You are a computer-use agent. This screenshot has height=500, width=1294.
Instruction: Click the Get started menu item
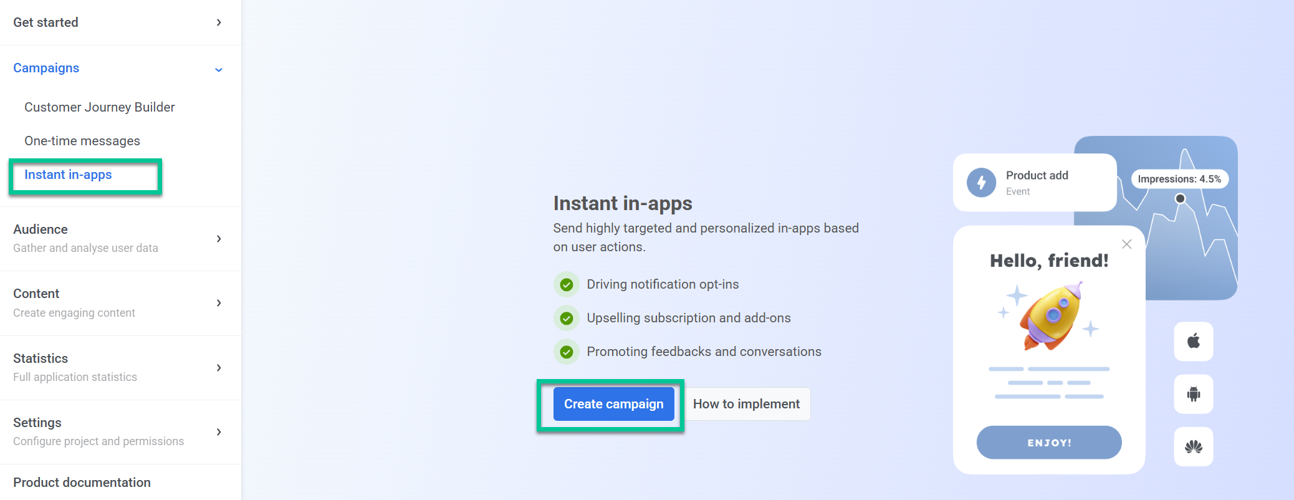click(x=46, y=22)
